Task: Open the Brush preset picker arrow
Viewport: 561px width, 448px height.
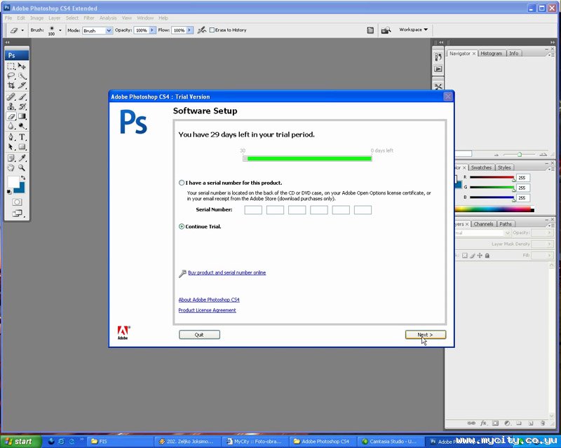Action: click(x=60, y=30)
